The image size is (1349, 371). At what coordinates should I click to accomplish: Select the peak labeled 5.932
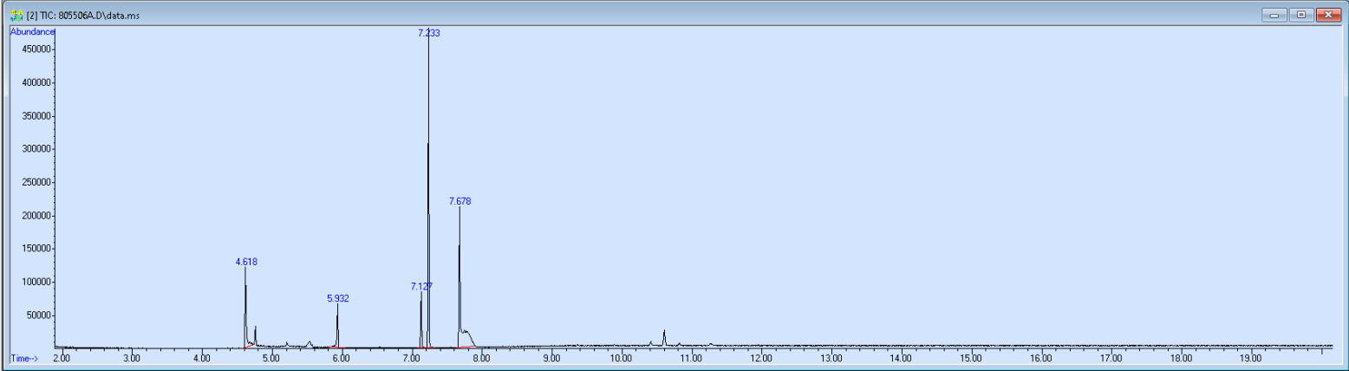pos(338,298)
